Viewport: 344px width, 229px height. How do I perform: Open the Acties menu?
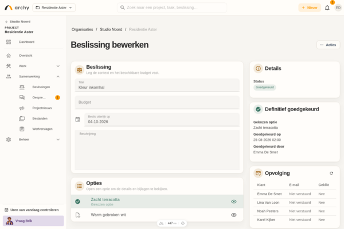[328, 45]
